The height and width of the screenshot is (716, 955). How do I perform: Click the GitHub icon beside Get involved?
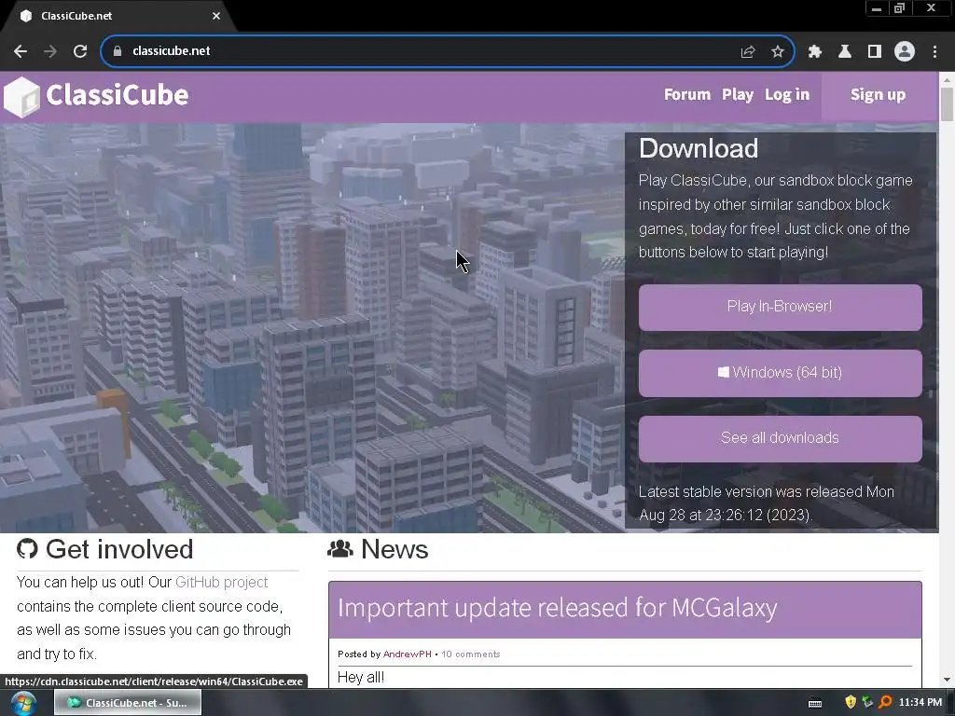(x=27, y=548)
